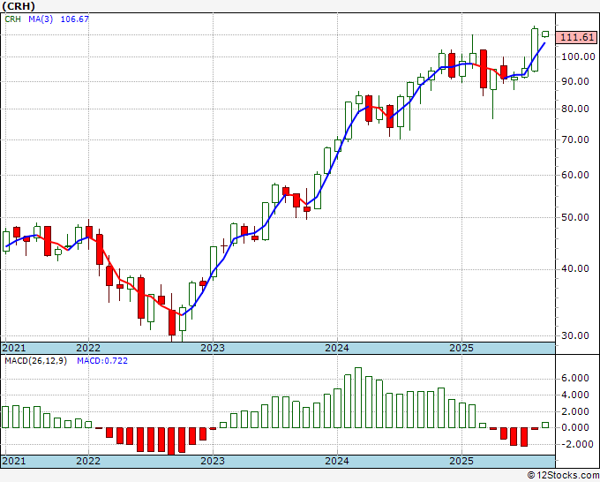This screenshot has height=482, width=600.
Task: Click the 80.00 price axis label
Action: [575, 109]
